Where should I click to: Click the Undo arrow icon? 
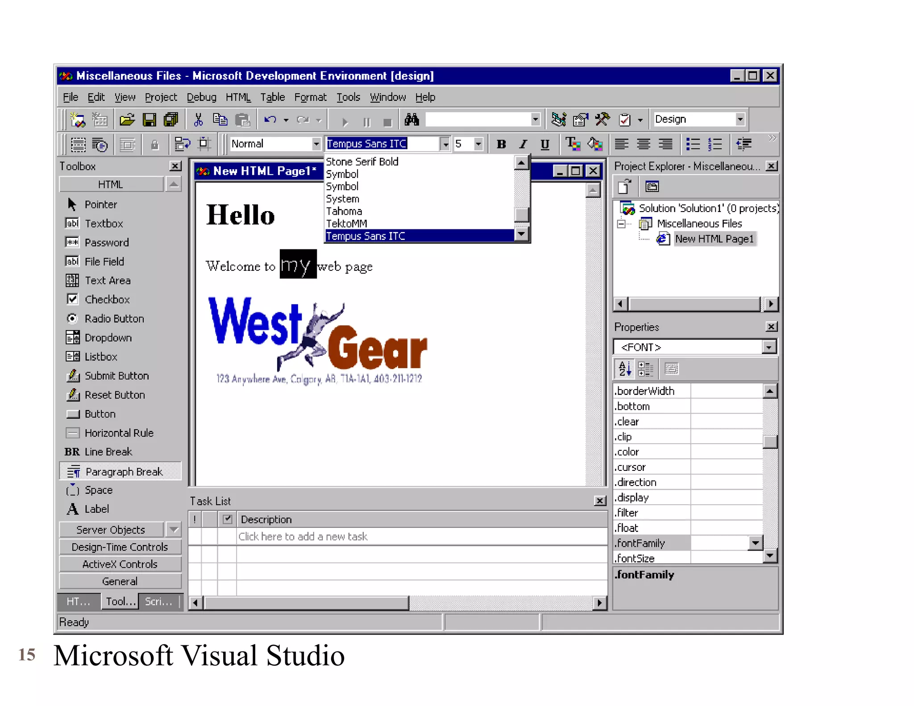point(270,120)
